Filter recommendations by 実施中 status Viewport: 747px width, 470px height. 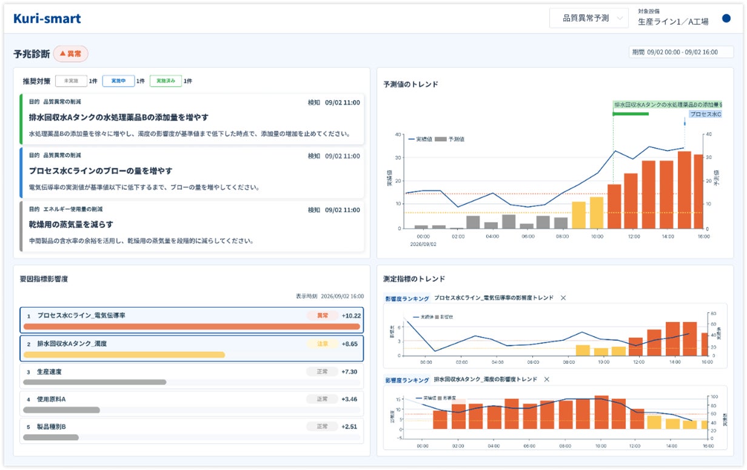[118, 81]
